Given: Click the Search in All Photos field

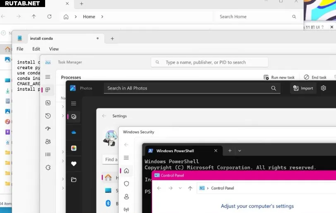Looking at the screenshot, I should point(192,88).
